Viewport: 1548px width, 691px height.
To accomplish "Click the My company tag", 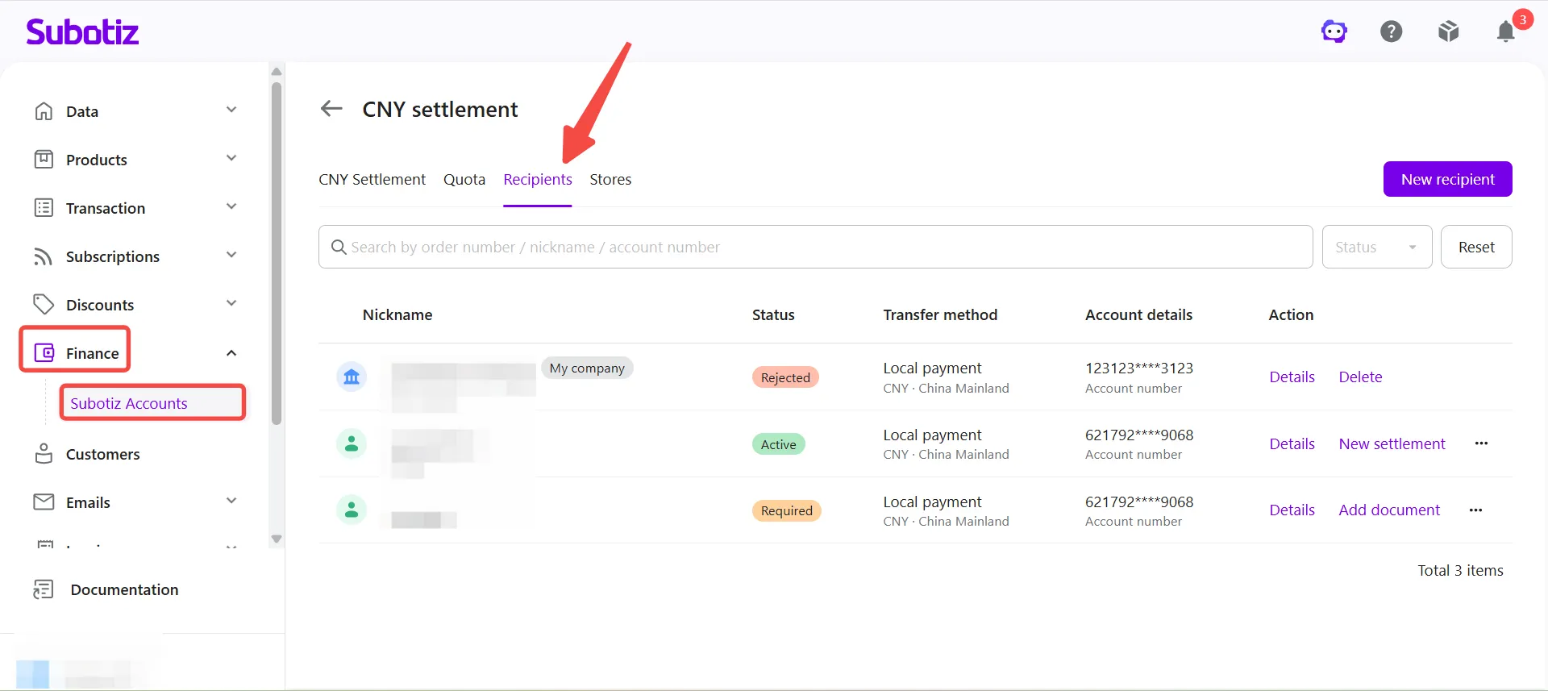I will (587, 368).
